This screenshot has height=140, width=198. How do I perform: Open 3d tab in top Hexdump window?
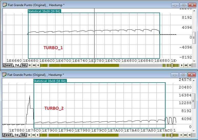[24, 65]
